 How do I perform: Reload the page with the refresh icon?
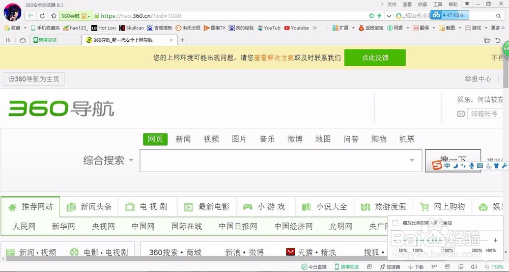42,16
